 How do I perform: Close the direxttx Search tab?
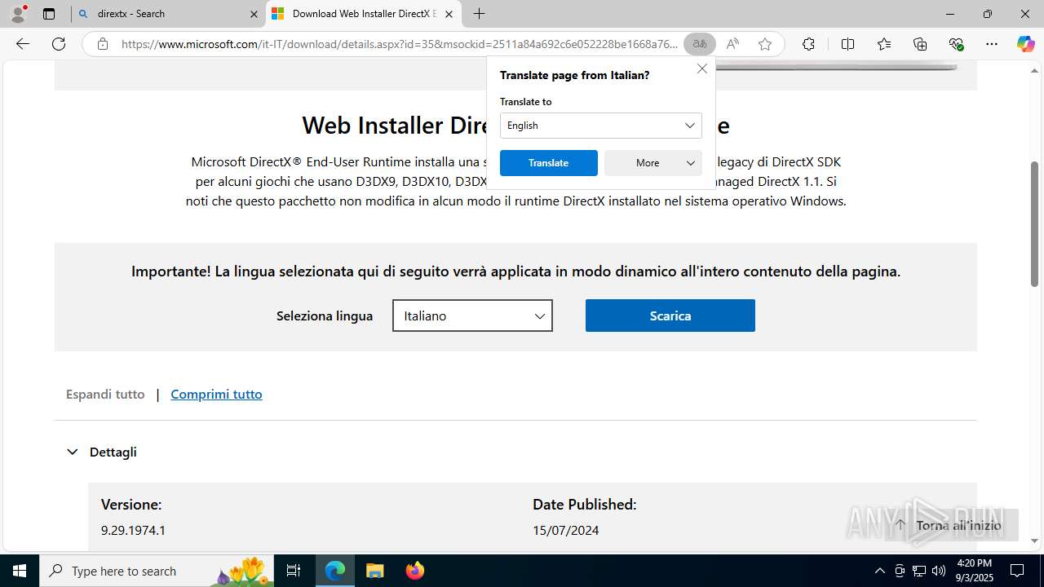(x=254, y=14)
